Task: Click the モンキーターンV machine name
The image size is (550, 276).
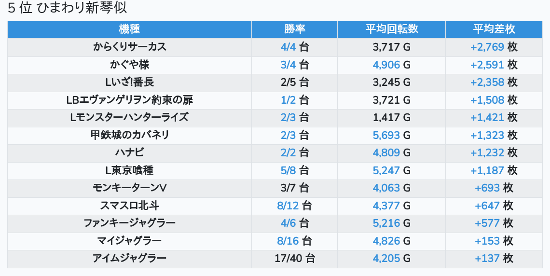Action: 129,188
